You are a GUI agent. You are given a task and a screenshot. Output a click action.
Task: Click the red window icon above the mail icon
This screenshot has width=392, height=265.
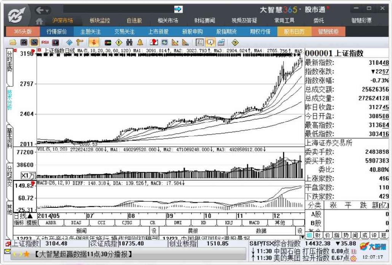(x=8, y=244)
